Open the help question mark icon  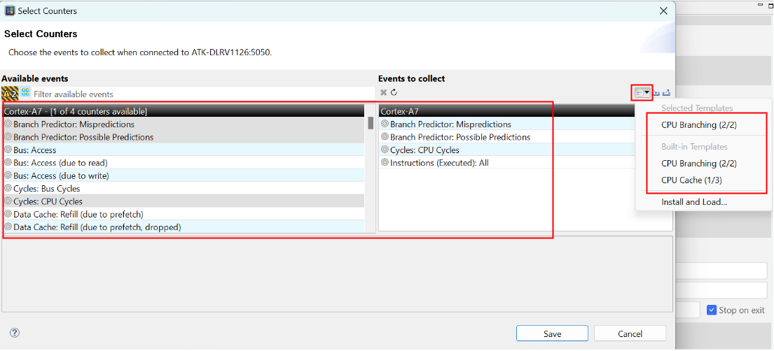coord(15,333)
